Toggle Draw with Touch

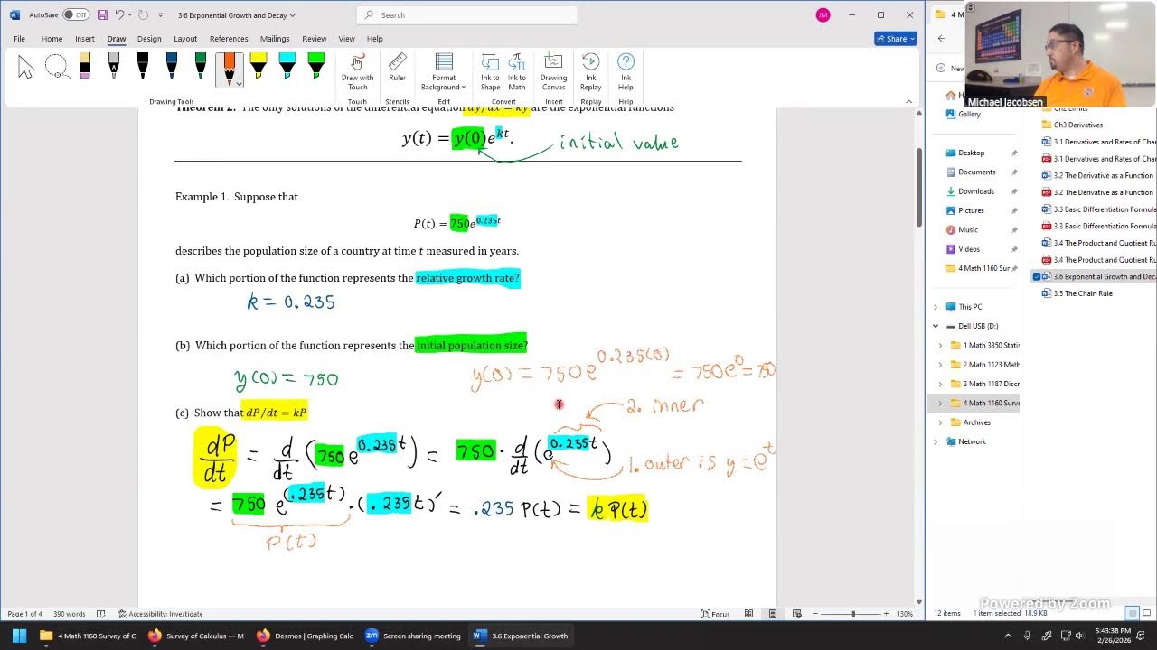[x=357, y=72]
